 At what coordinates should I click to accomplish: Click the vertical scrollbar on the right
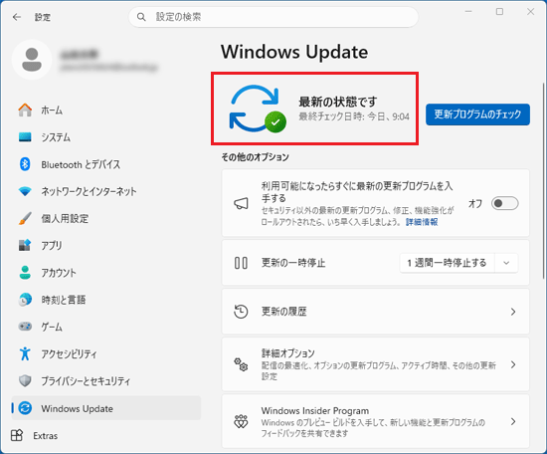coord(543,180)
